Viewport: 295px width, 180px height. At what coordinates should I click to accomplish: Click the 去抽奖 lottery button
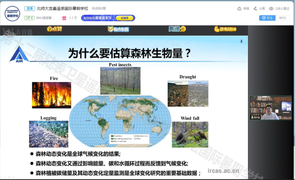[125, 18]
